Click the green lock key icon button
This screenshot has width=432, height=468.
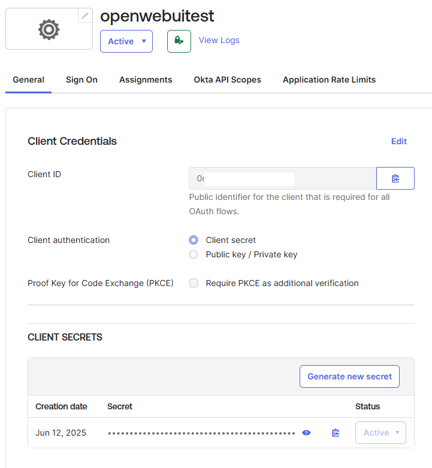[179, 41]
